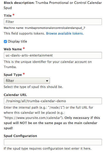Open the Browse available tokens link
The width and height of the screenshot is (105, 153).
[x=65, y=34]
